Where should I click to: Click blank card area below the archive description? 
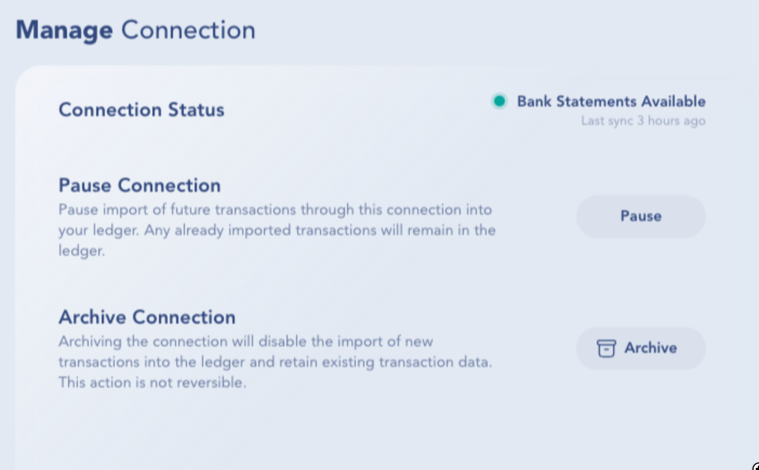pos(324,432)
